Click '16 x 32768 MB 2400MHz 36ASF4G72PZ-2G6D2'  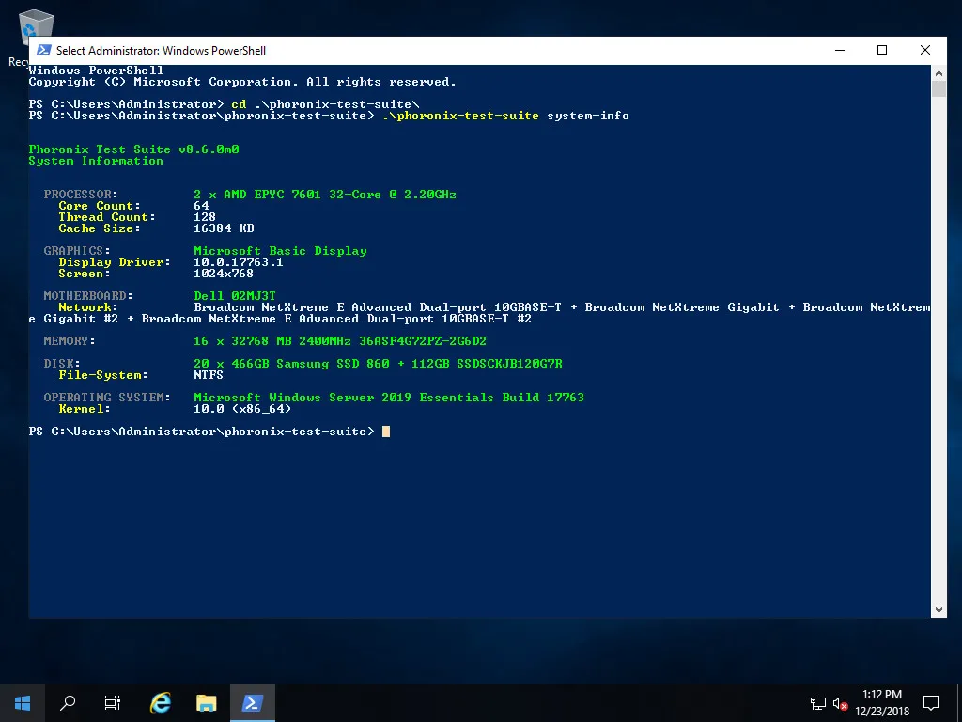point(340,341)
